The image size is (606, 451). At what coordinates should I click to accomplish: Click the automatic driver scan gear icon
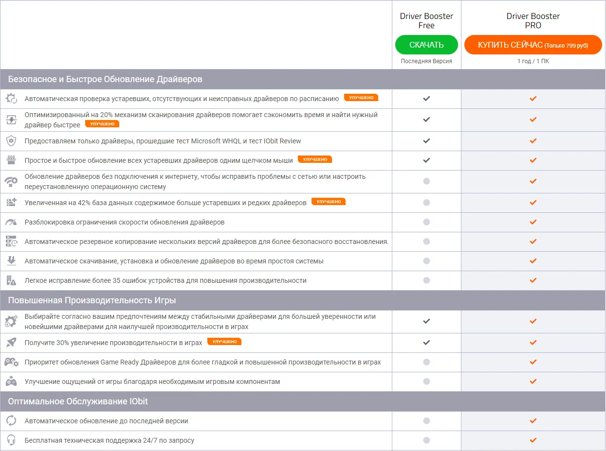pyautogui.click(x=11, y=99)
